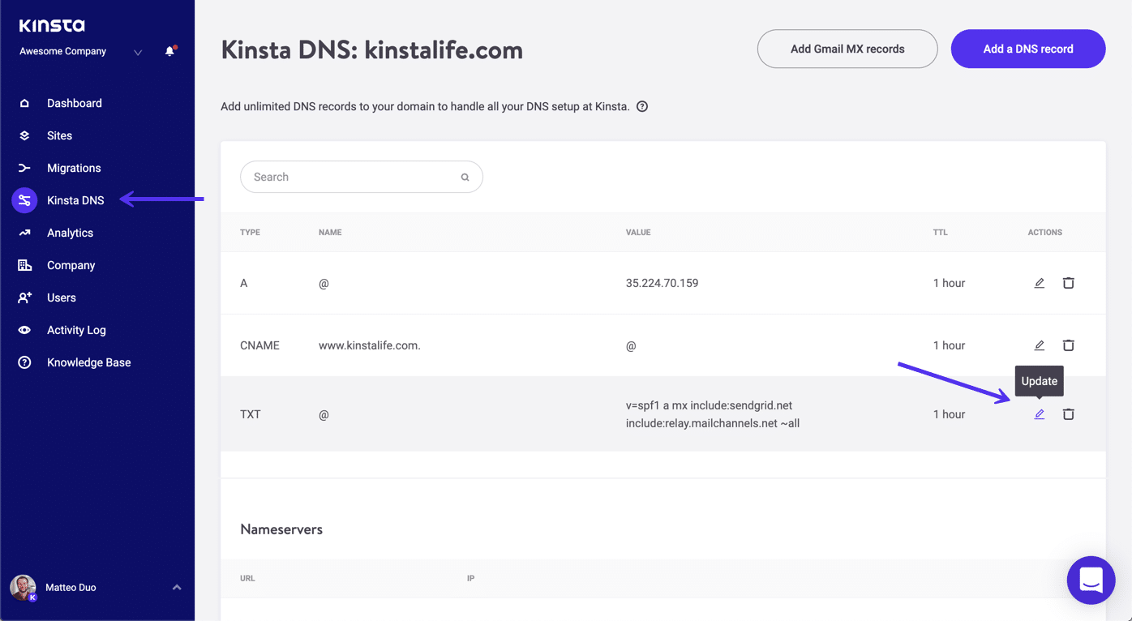Click the URL column header
This screenshot has width=1132, height=621.
coord(247,578)
